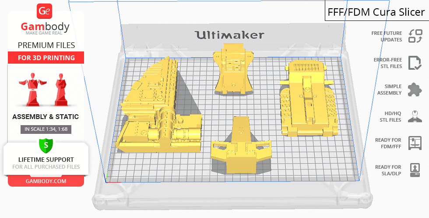Click the Ultimaker logo on back wall

(x=229, y=35)
